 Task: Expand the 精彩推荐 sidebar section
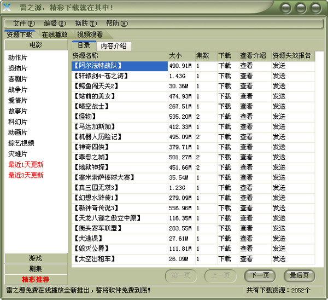(36, 279)
